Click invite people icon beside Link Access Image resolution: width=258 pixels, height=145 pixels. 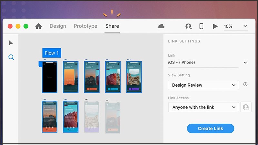[246, 107]
